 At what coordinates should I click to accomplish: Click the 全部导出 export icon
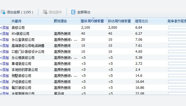click(x=73, y=12)
